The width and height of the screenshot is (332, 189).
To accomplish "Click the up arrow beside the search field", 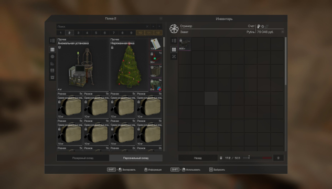I will 153,26.
